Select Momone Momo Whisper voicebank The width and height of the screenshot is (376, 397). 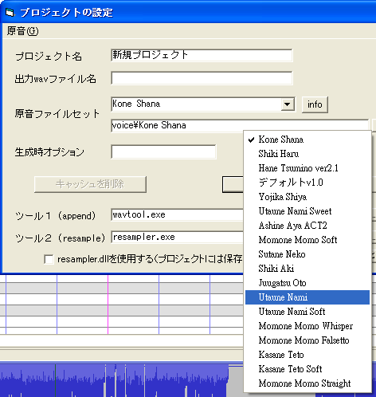[307, 326]
